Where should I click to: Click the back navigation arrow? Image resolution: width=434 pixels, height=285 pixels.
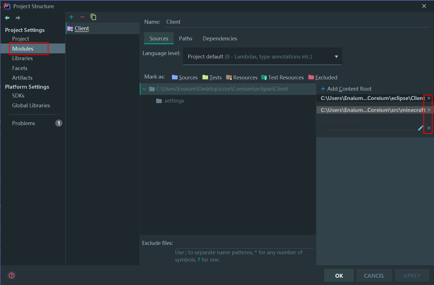[x=7, y=18]
